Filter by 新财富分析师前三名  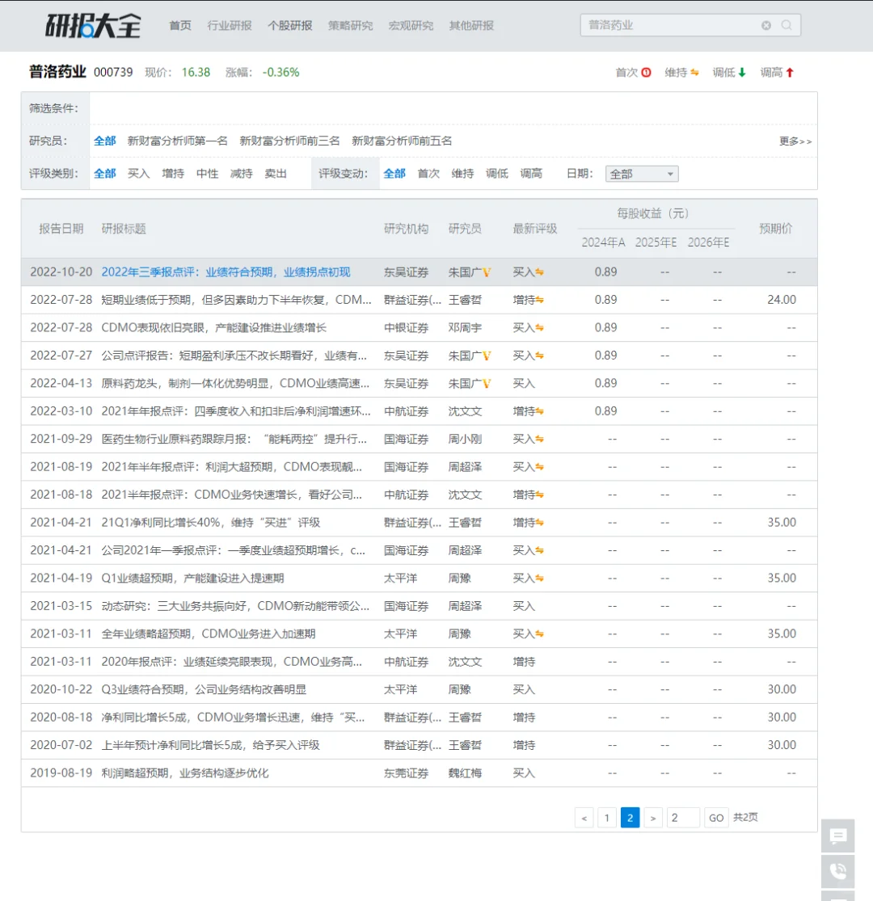point(289,141)
